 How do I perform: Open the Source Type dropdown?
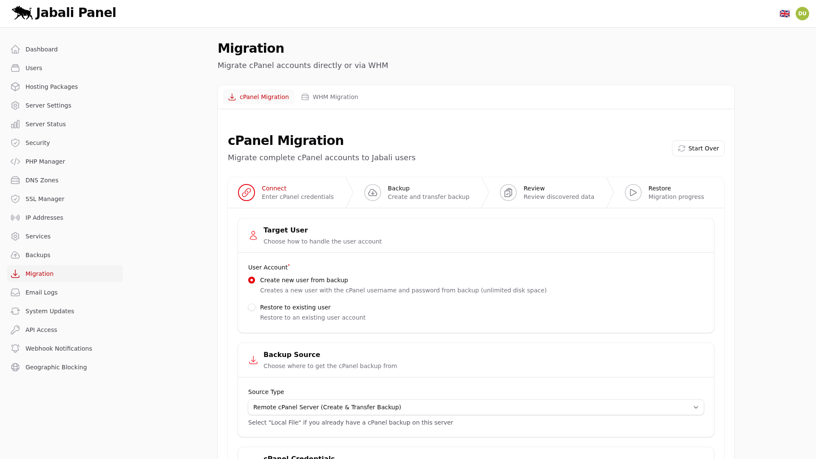pos(475,407)
